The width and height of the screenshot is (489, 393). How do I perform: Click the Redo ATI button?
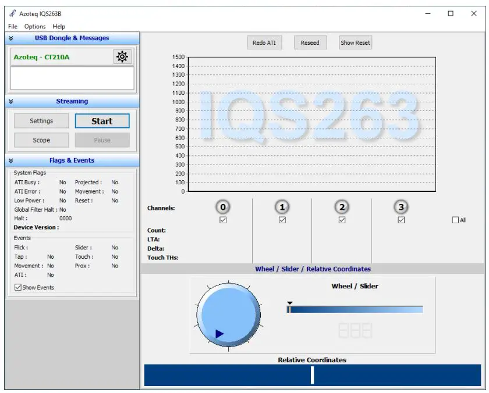[264, 42]
